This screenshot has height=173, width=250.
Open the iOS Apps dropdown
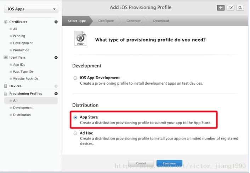coord(31,9)
